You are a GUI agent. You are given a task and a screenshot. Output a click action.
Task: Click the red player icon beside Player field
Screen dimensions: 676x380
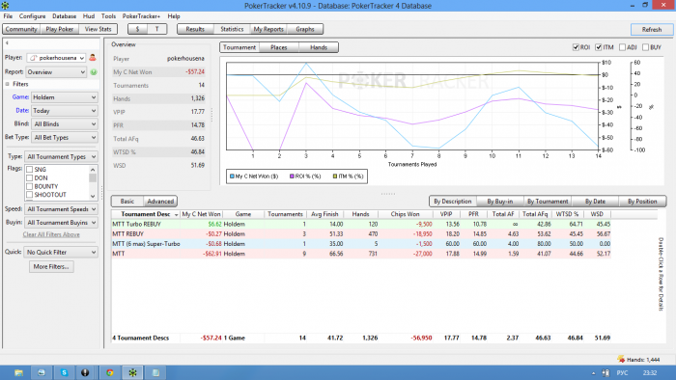93,58
